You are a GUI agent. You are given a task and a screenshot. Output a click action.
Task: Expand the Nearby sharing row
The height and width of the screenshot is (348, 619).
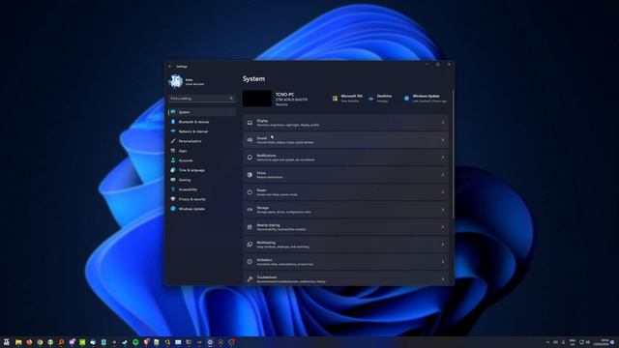tap(346, 227)
